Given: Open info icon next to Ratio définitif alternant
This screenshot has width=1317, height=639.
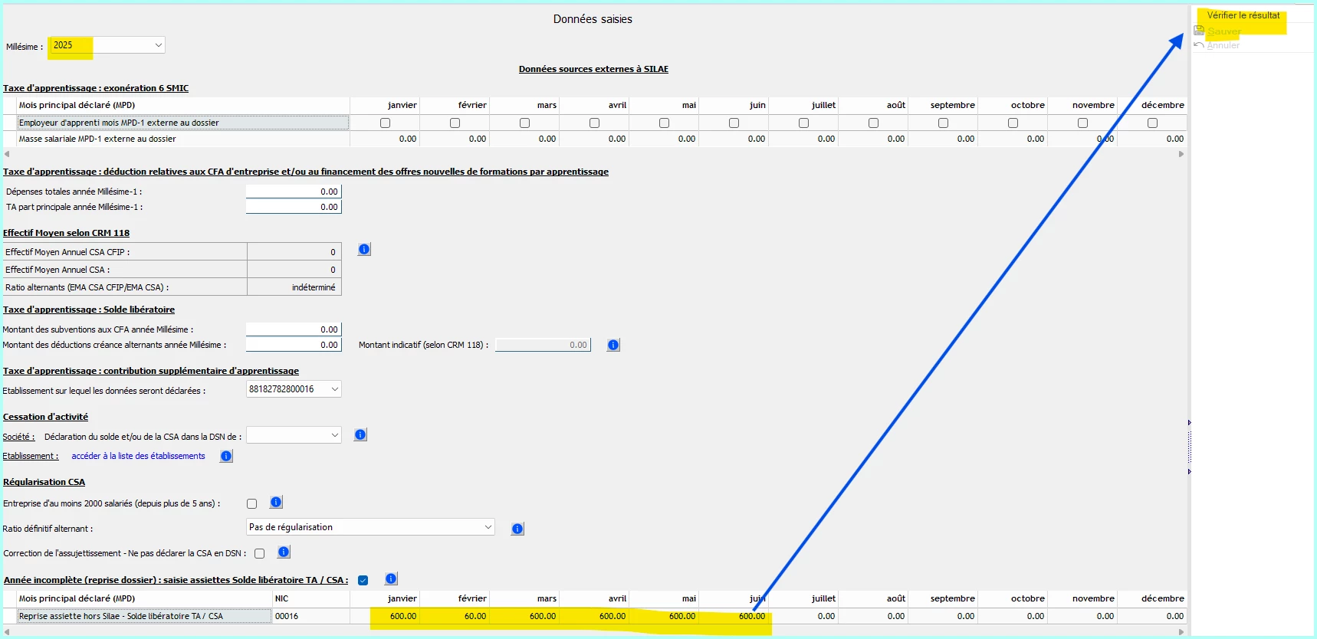Looking at the screenshot, I should pyautogui.click(x=517, y=529).
